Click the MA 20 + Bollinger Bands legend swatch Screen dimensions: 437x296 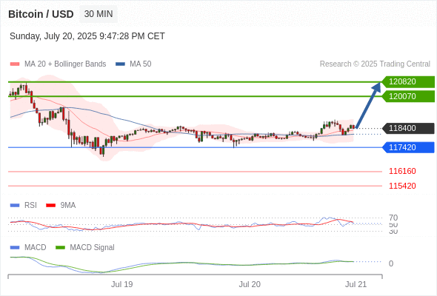(15, 64)
